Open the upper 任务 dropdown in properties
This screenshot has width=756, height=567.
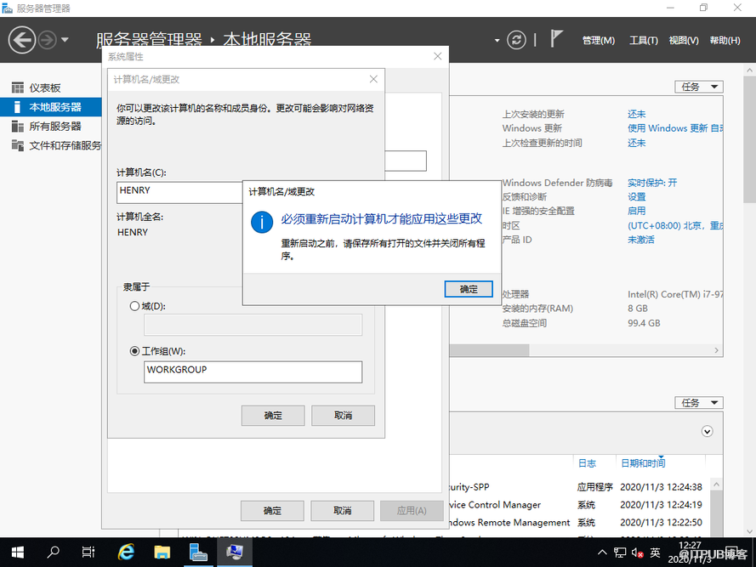[x=699, y=87]
